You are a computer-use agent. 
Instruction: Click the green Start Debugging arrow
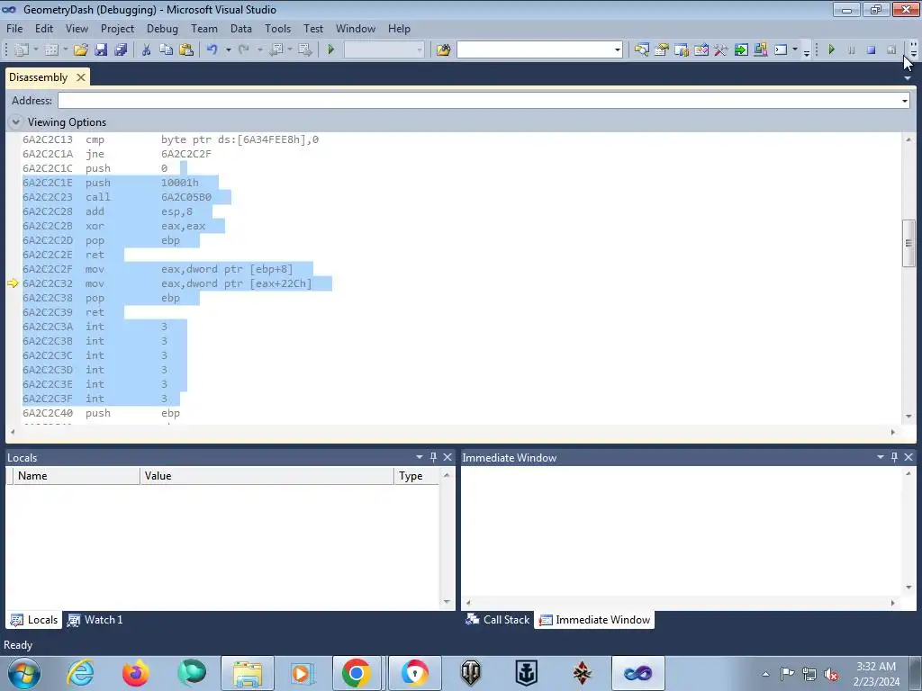pyautogui.click(x=330, y=50)
